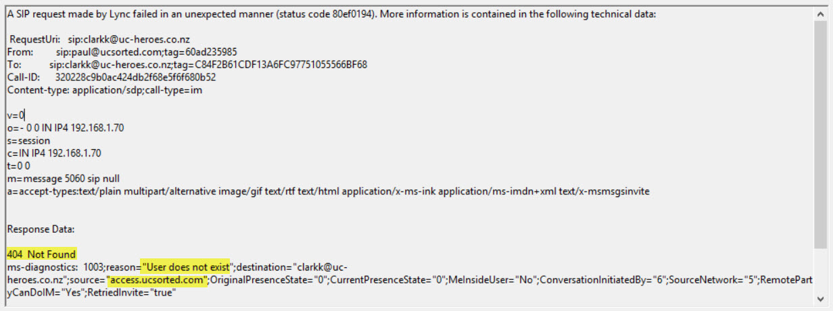Click the highlighted access.ucsorted.com source
833x311 pixels.
click(157, 280)
